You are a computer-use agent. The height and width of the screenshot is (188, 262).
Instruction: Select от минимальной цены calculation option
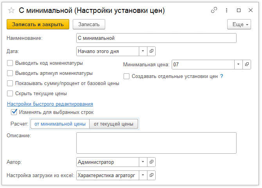[x=60, y=124]
